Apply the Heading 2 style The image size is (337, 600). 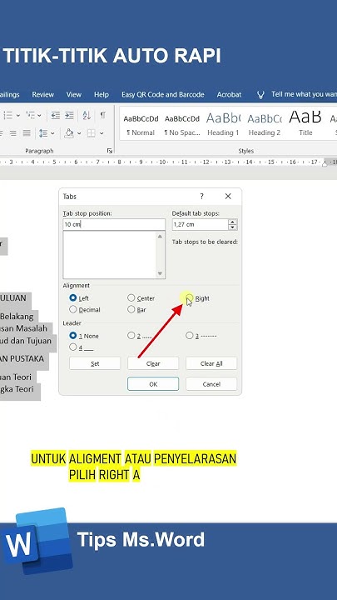pos(265,125)
